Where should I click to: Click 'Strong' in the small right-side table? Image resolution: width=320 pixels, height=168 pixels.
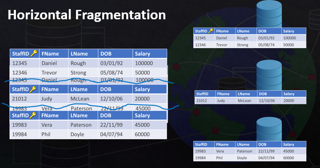click(x=242, y=45)
